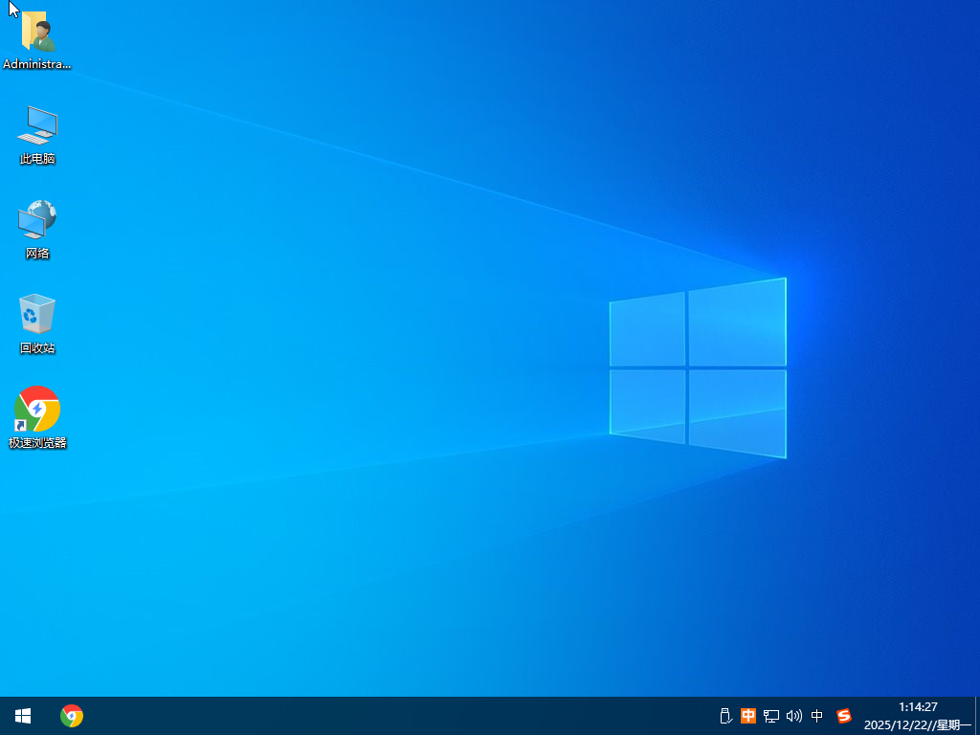Open the volume speaker tray icon

[x=793, y=716]
